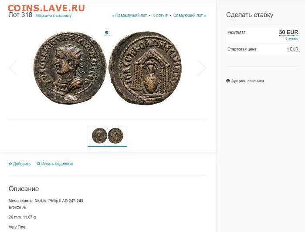Viewport: 305px width, 232px height.
Task: Open Предыдущий лот link
Action: (129, 15)
